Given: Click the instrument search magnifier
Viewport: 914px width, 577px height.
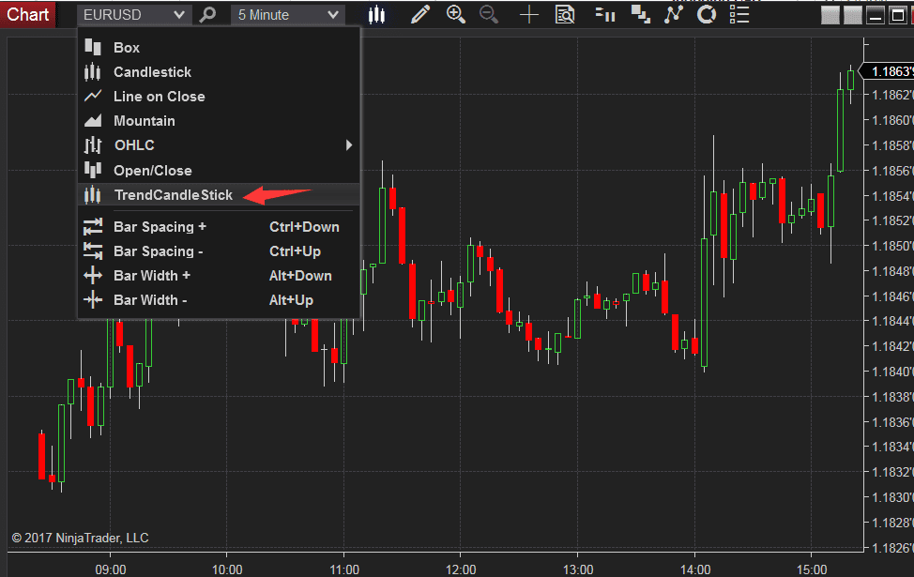Looking at the screenshot, I should (207, 14).
